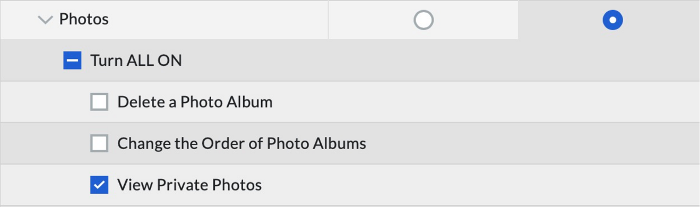Select the unselected radio button for Photos
The width and height of the screenshot is (700, 207).
point(424,20)
